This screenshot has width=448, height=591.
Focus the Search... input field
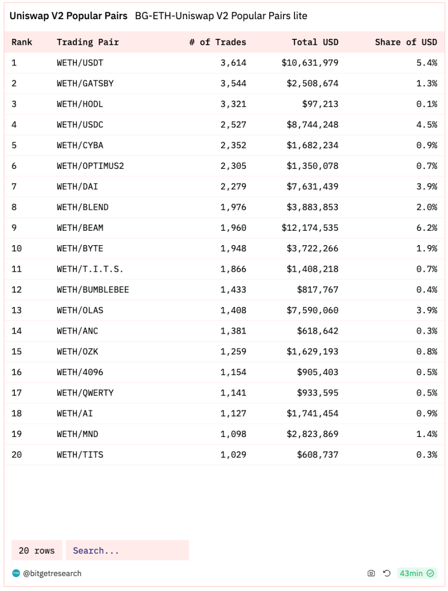click(x=127, y=550)
